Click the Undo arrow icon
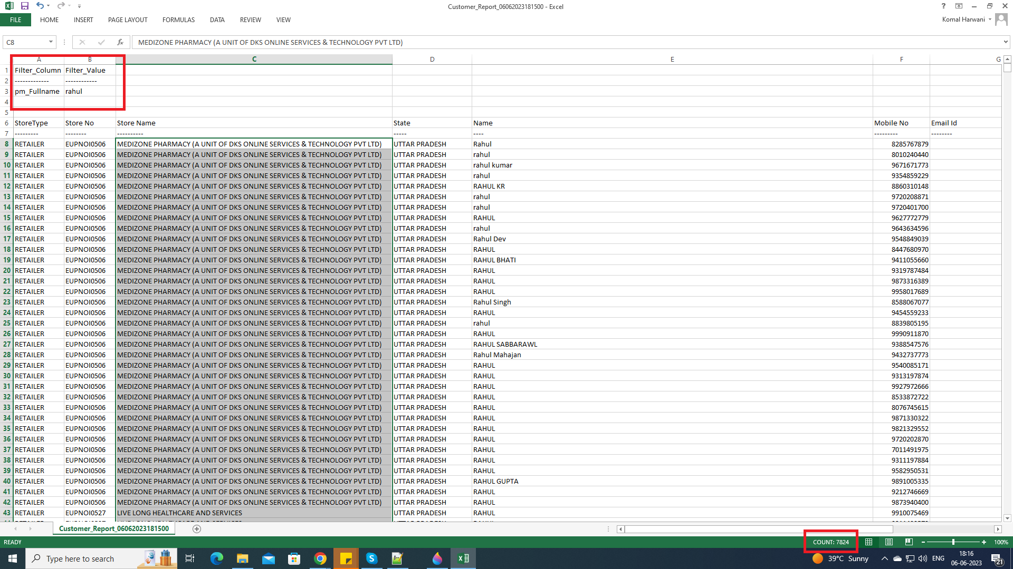 click(x=40, y=6)
